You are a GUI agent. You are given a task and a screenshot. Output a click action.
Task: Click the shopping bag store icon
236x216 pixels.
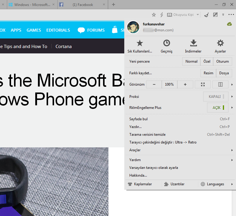coord(115,30)
